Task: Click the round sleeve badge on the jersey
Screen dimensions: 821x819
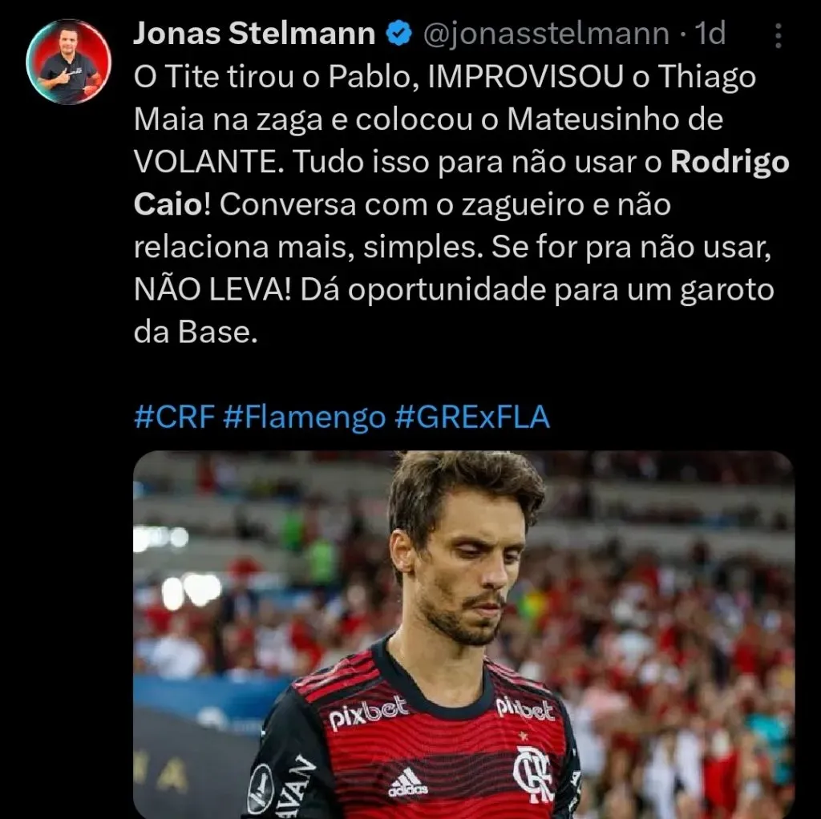Action: click(x=261, y=789)
